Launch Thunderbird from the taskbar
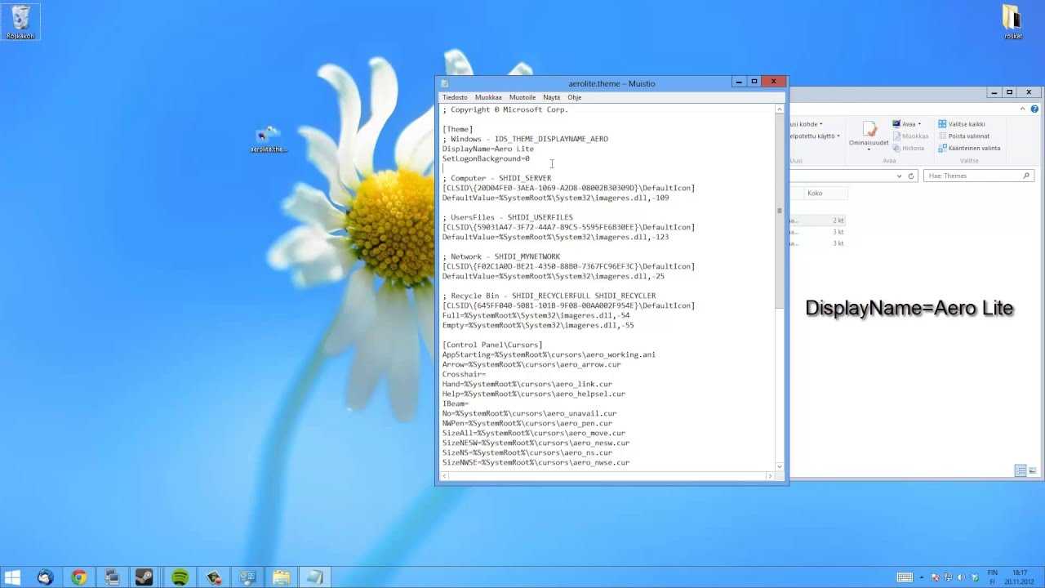Viewport: 1045px width, 588px height. (46, 577)
